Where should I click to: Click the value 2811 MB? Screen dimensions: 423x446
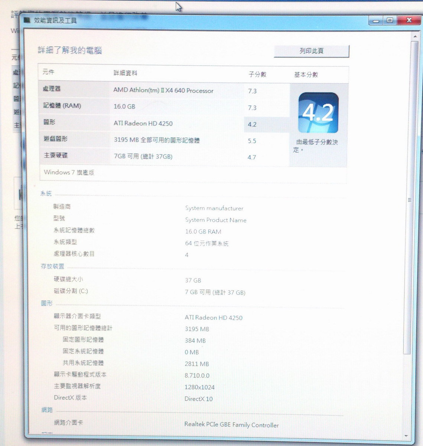(197, 364)
